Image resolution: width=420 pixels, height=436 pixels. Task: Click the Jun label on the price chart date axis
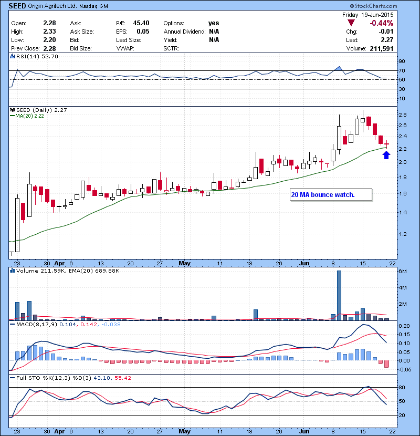pyautogui.click(x=304, y=263)
